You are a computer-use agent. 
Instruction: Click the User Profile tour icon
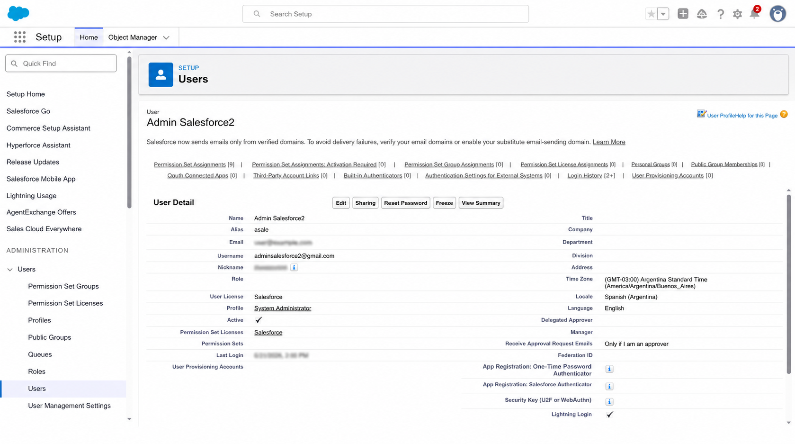[x=701, y=114]
